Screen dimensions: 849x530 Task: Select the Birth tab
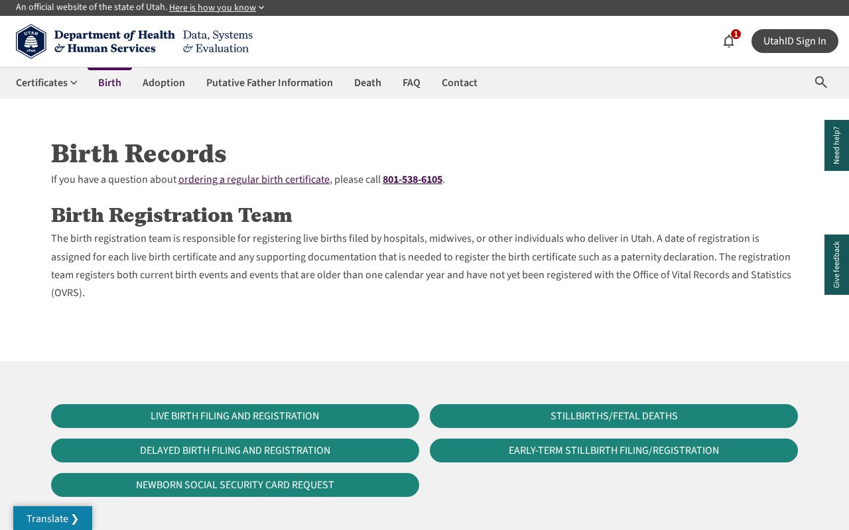coord(109,82)
